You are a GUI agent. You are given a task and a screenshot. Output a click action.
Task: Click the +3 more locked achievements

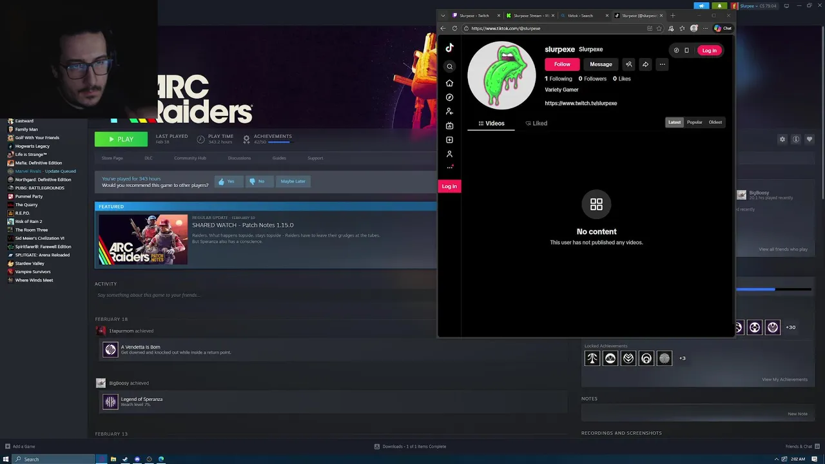point(682,358)
